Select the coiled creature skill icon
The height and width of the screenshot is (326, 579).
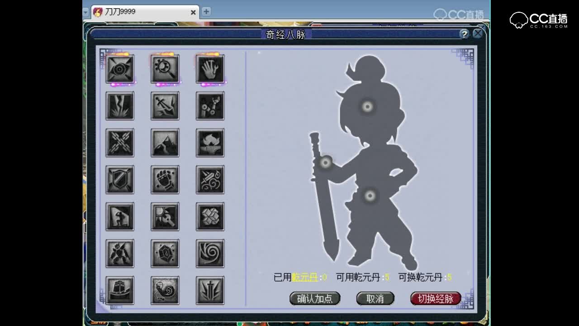click(165, 290)
